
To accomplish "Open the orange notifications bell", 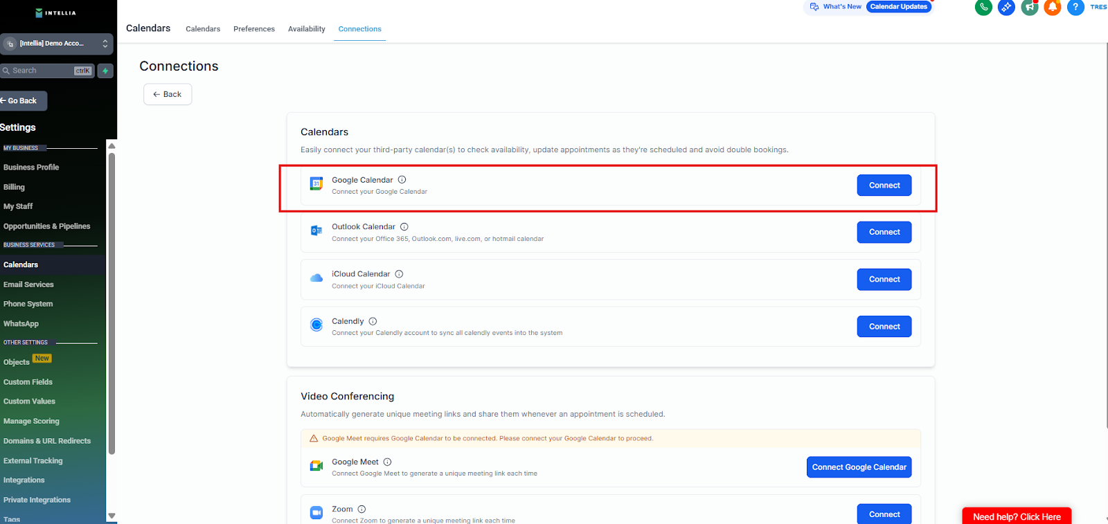I will (1053, 8).
